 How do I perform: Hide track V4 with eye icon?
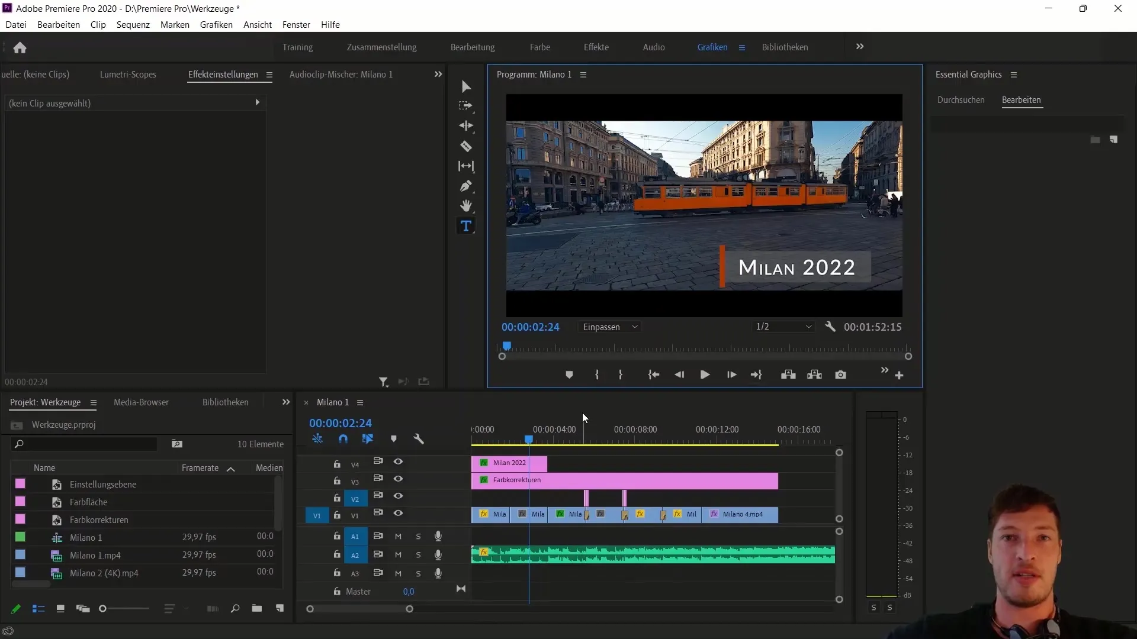click(398, 461)
